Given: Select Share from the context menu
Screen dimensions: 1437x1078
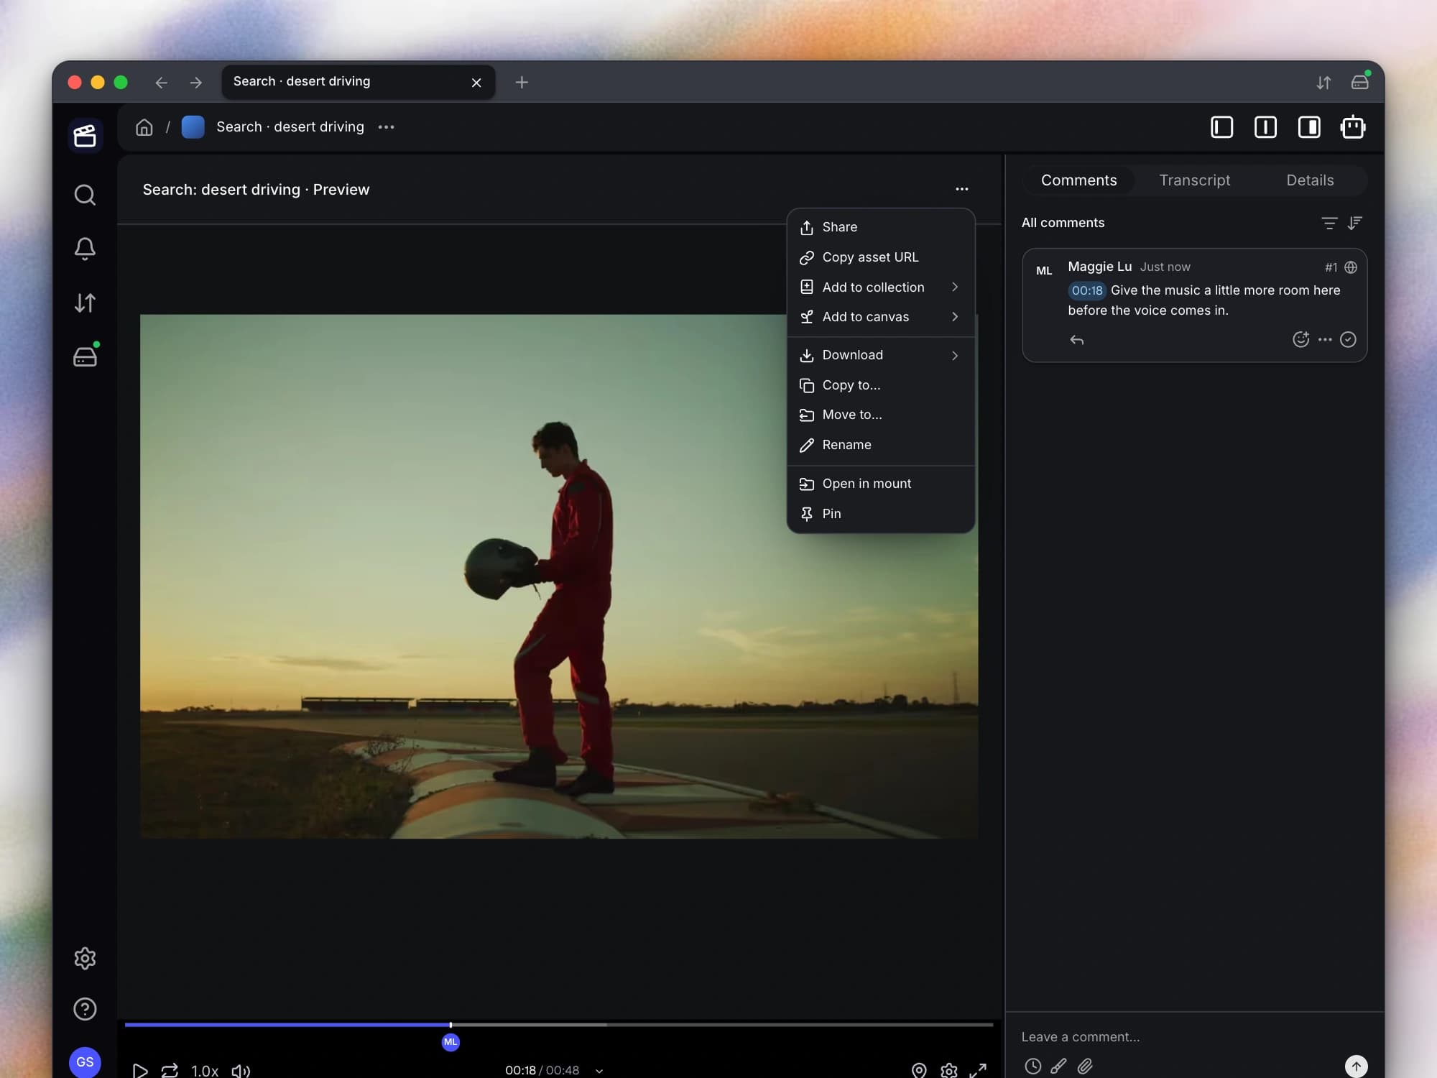Looking at the screenshot, I should [881, 227].
